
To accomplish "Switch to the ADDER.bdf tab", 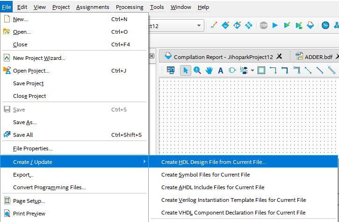I will [318, 57].
